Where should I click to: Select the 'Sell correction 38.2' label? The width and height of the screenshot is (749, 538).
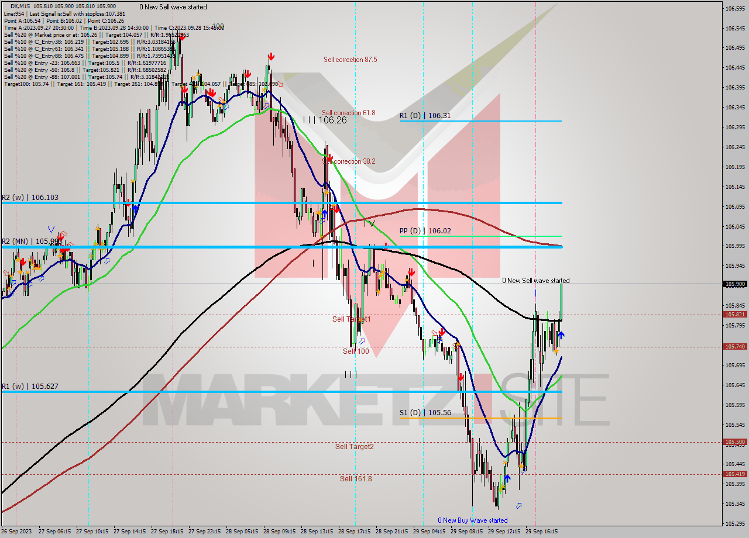(349, 161)
